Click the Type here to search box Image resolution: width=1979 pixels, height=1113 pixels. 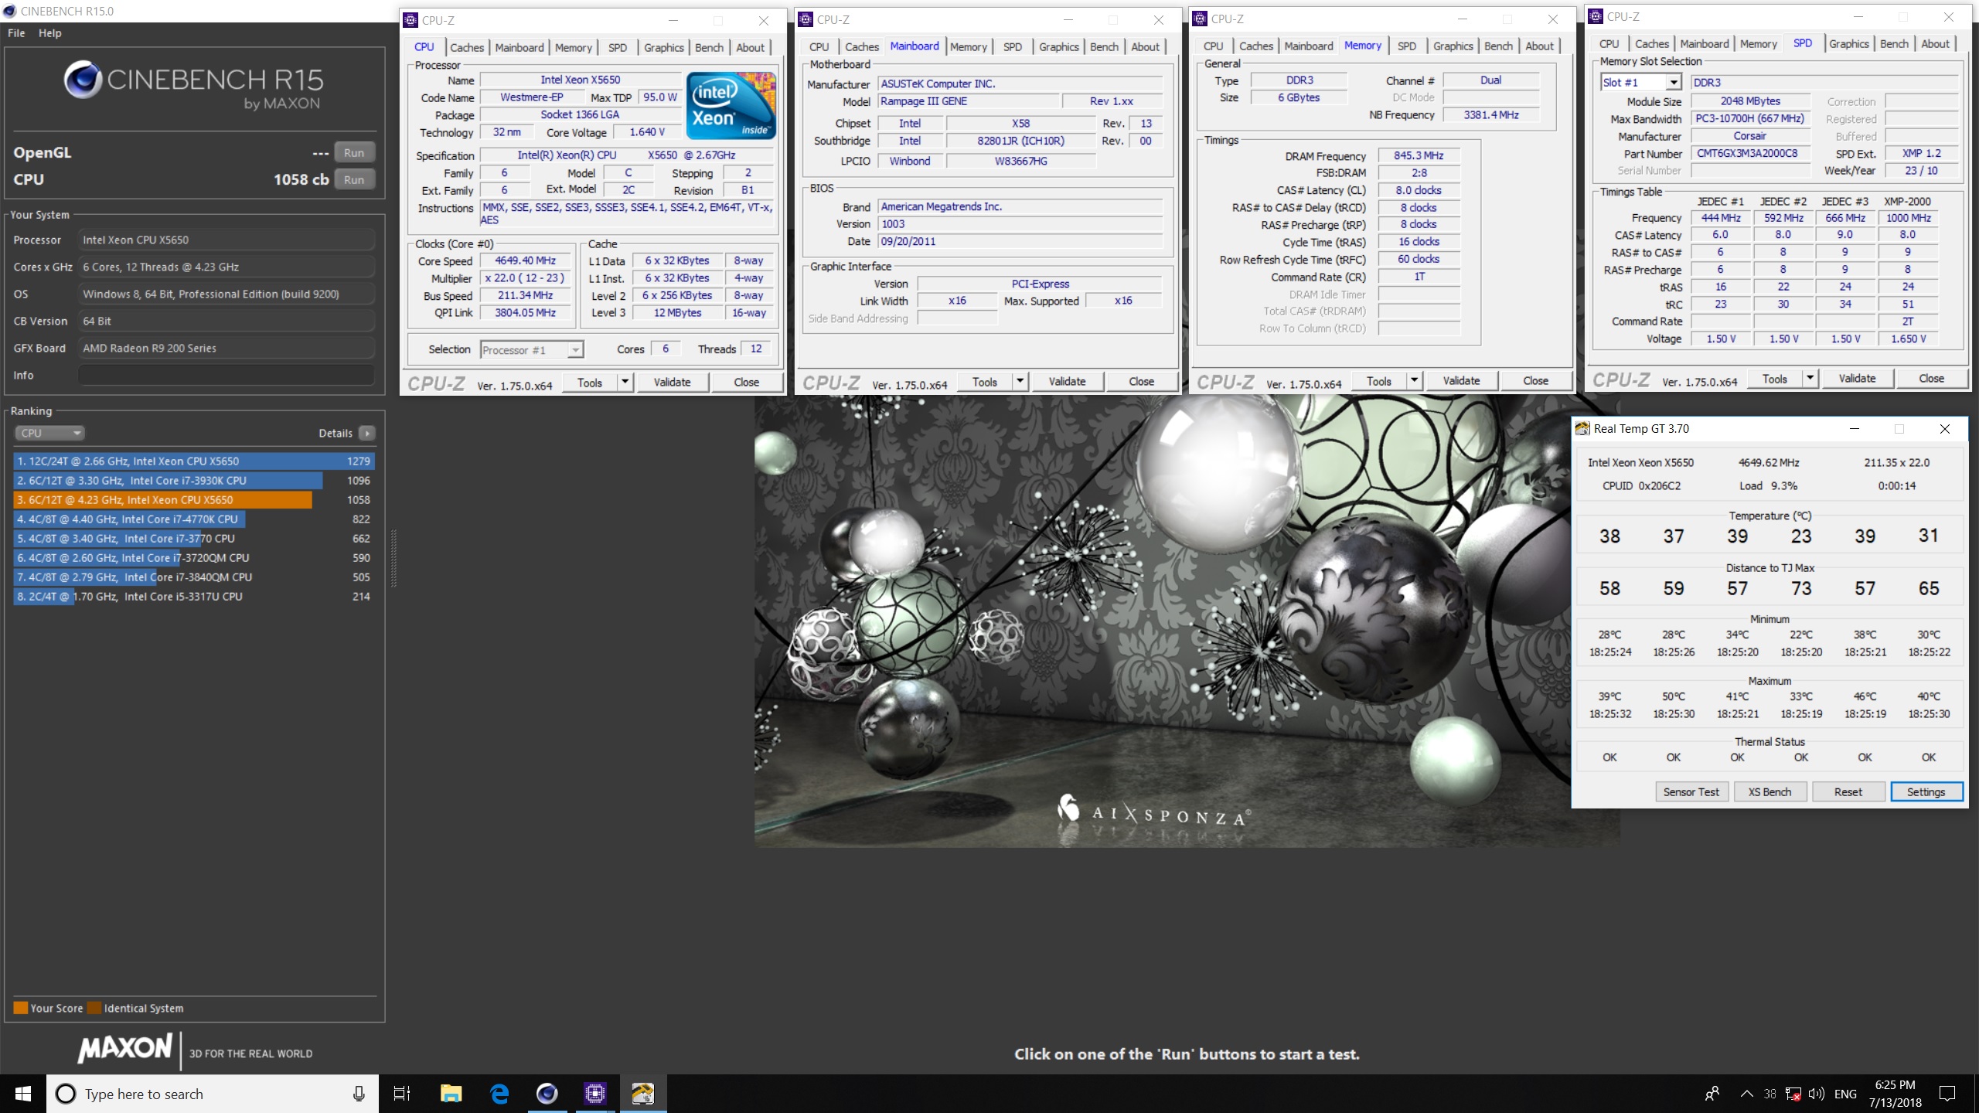pos(213,1094)
